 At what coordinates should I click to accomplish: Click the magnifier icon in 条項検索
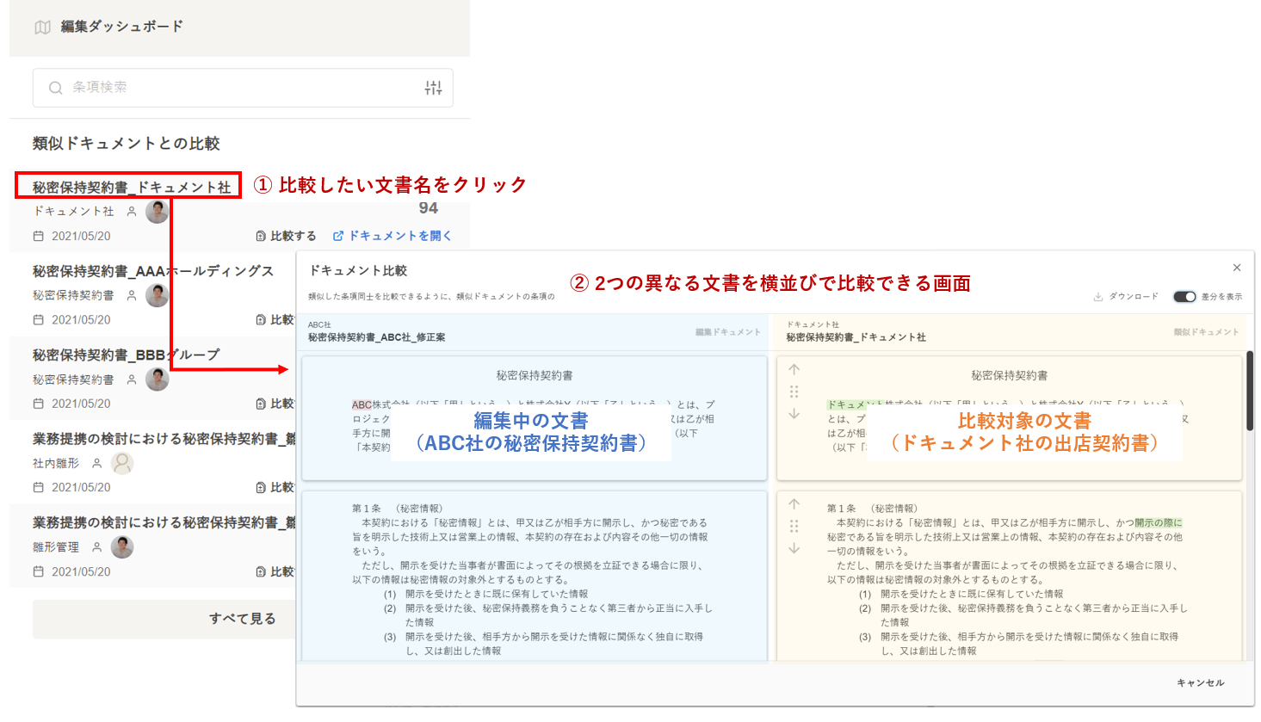(56, 88)
